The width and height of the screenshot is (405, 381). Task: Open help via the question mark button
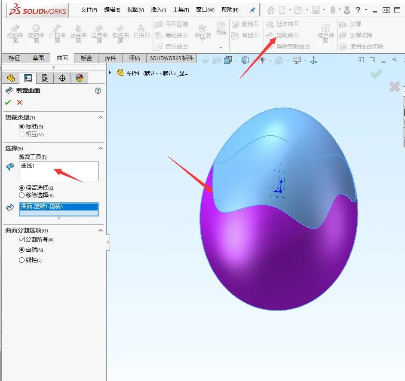click(98, 91)
